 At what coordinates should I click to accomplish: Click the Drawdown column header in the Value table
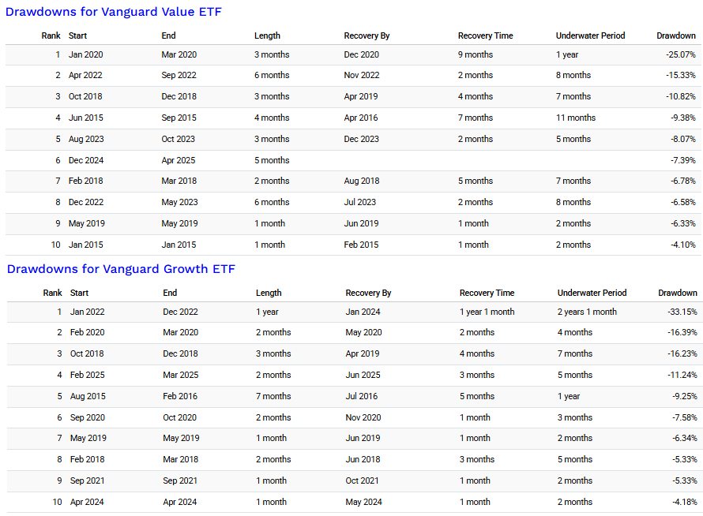click(675, 36)
